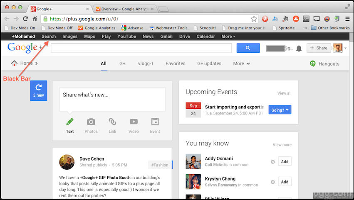
Task: Choose Event calendar icon
Action: click(155, 122)
